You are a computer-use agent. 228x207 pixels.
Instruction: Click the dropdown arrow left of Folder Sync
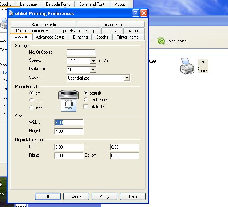[151, 41]
